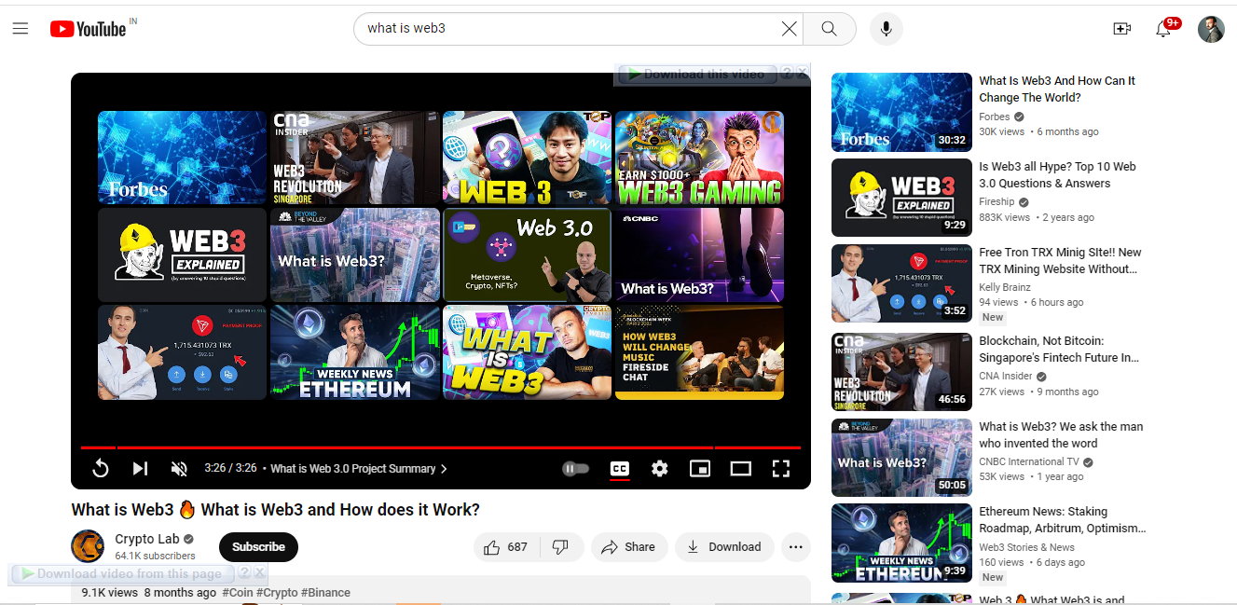This screenshot has width=1237, height=605.
Task: Open the notifications bell
Action: click(x=1163, y=29)
